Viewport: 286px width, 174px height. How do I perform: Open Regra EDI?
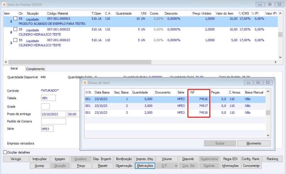click(230, 159)
